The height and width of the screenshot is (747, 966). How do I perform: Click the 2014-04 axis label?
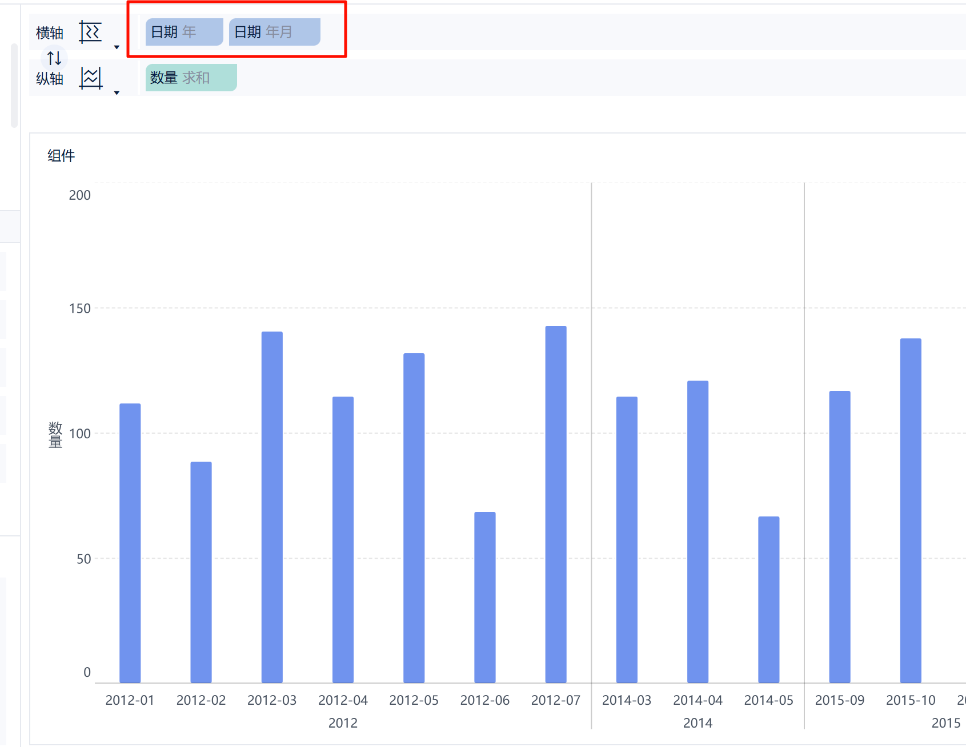click(x=698, y=700)
